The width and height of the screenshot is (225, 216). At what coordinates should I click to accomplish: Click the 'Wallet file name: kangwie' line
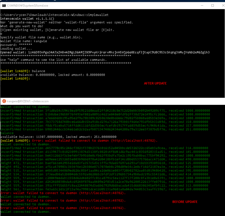point(24,41)
